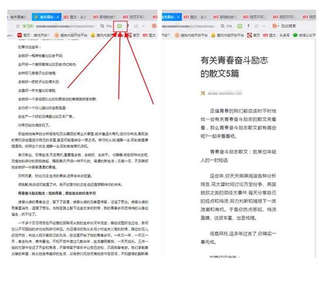The image size is (323, 282).
Task: Expand the address bar dropdown chevron in right window
Action: click(264, 26)
